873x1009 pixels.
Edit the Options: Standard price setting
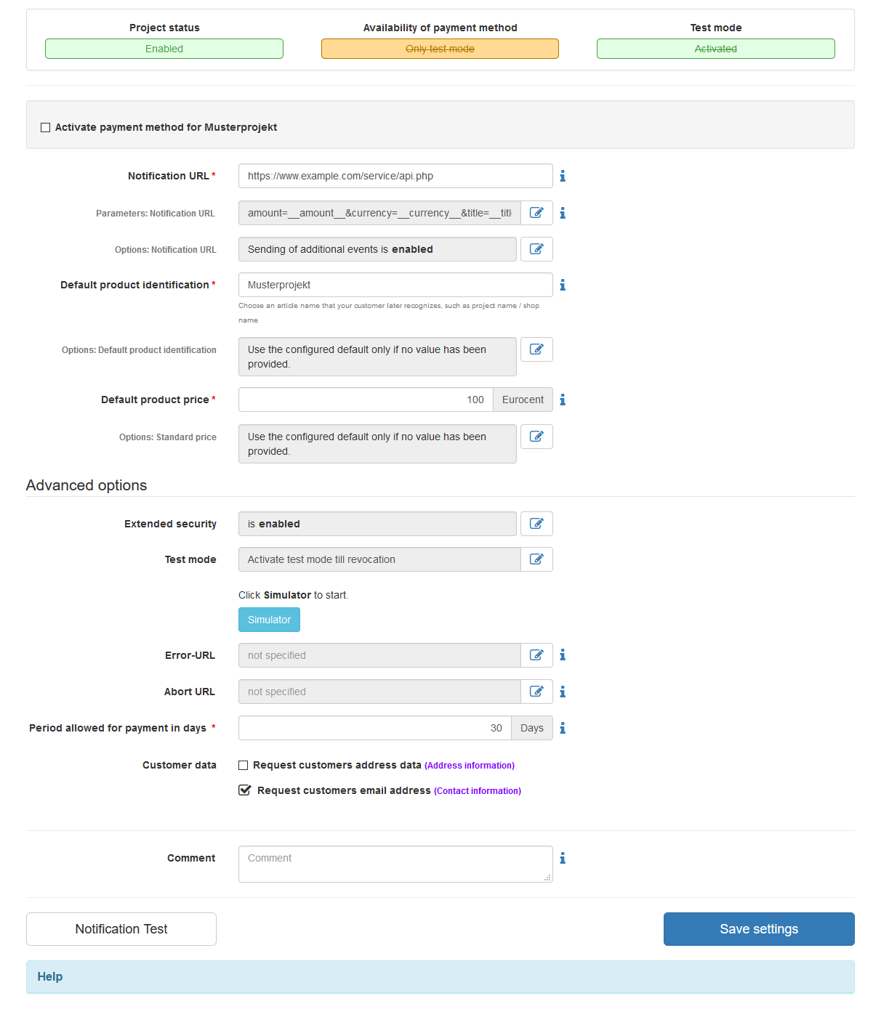(536, 437)
